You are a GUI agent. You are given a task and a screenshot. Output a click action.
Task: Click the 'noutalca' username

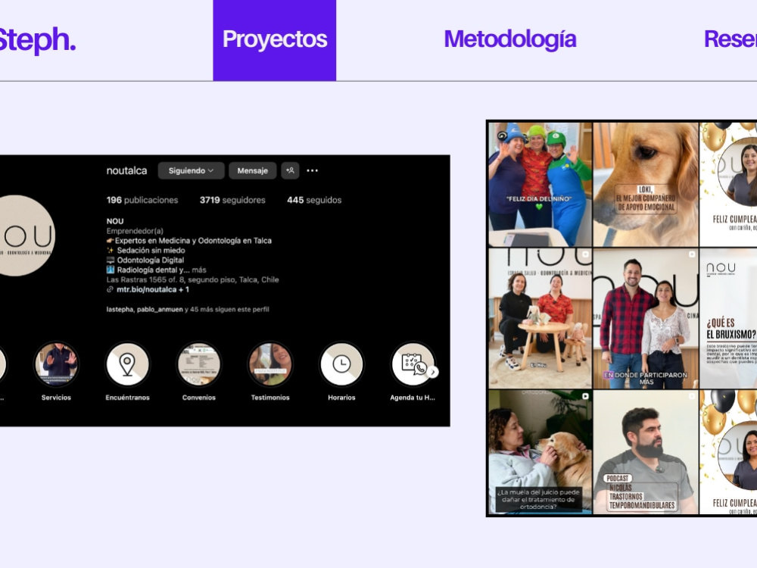[x=126, y=170]
